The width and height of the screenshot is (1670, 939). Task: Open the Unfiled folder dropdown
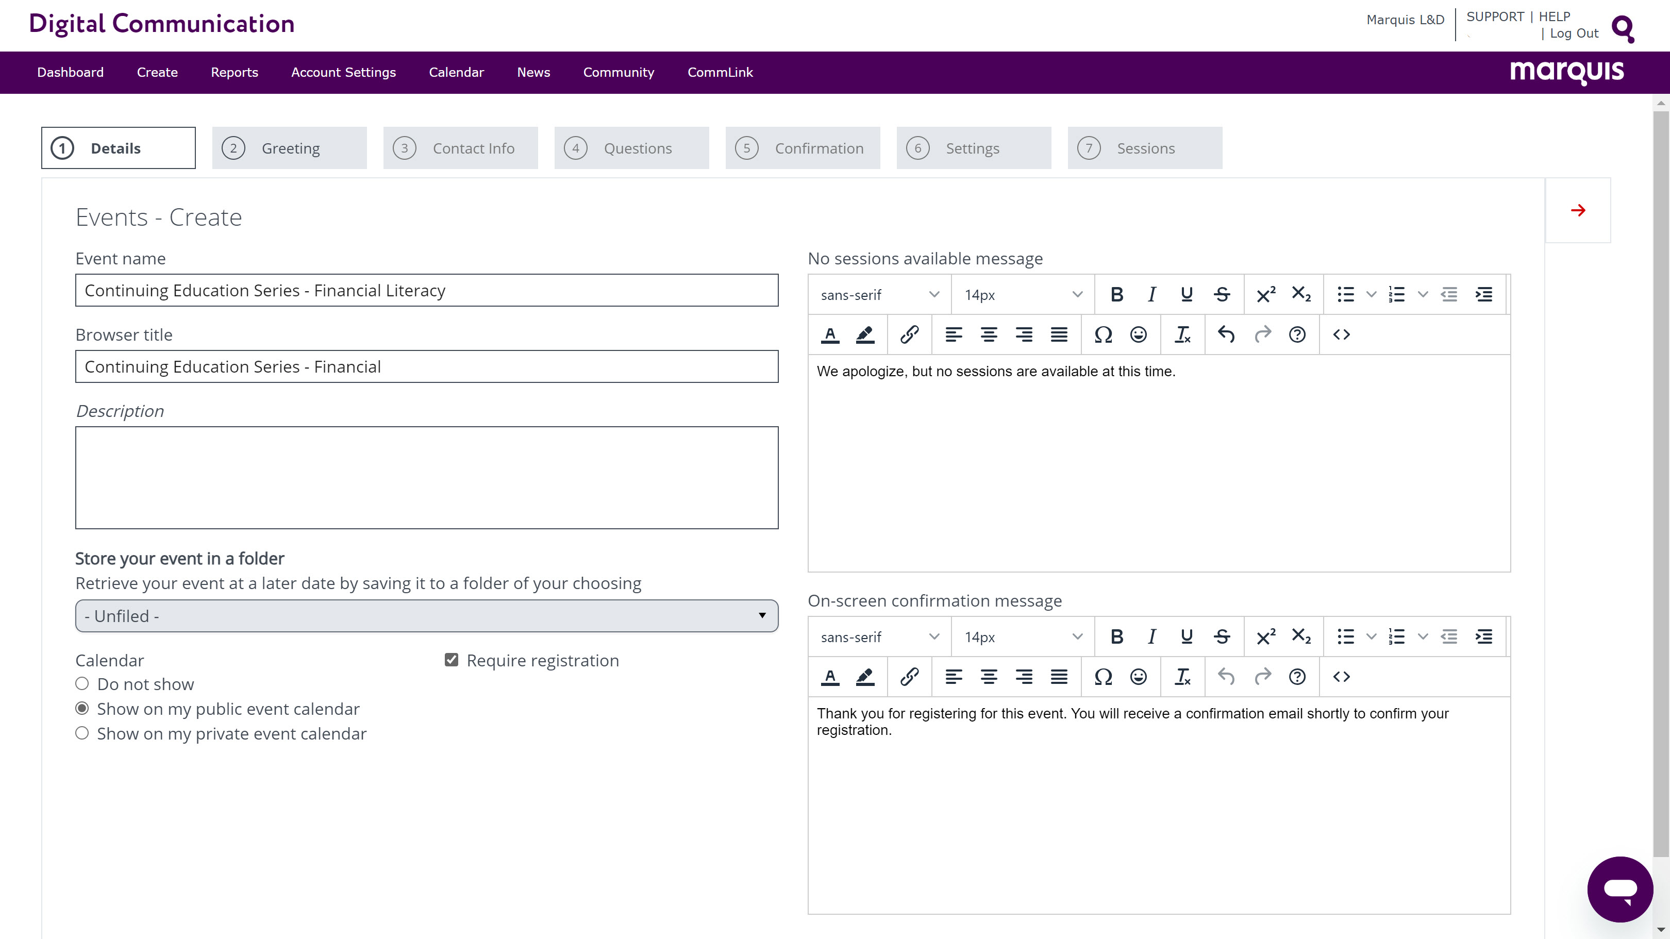[x=427, y=616]
